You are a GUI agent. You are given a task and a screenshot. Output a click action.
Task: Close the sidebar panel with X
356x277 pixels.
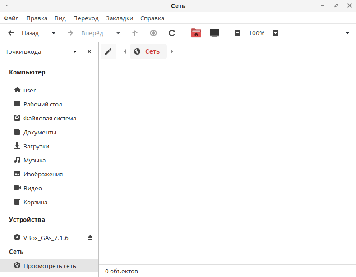click(89, 51)
